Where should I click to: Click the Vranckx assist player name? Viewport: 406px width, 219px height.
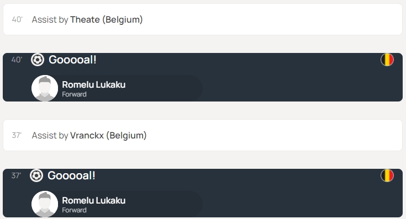[x=87, y=136]
